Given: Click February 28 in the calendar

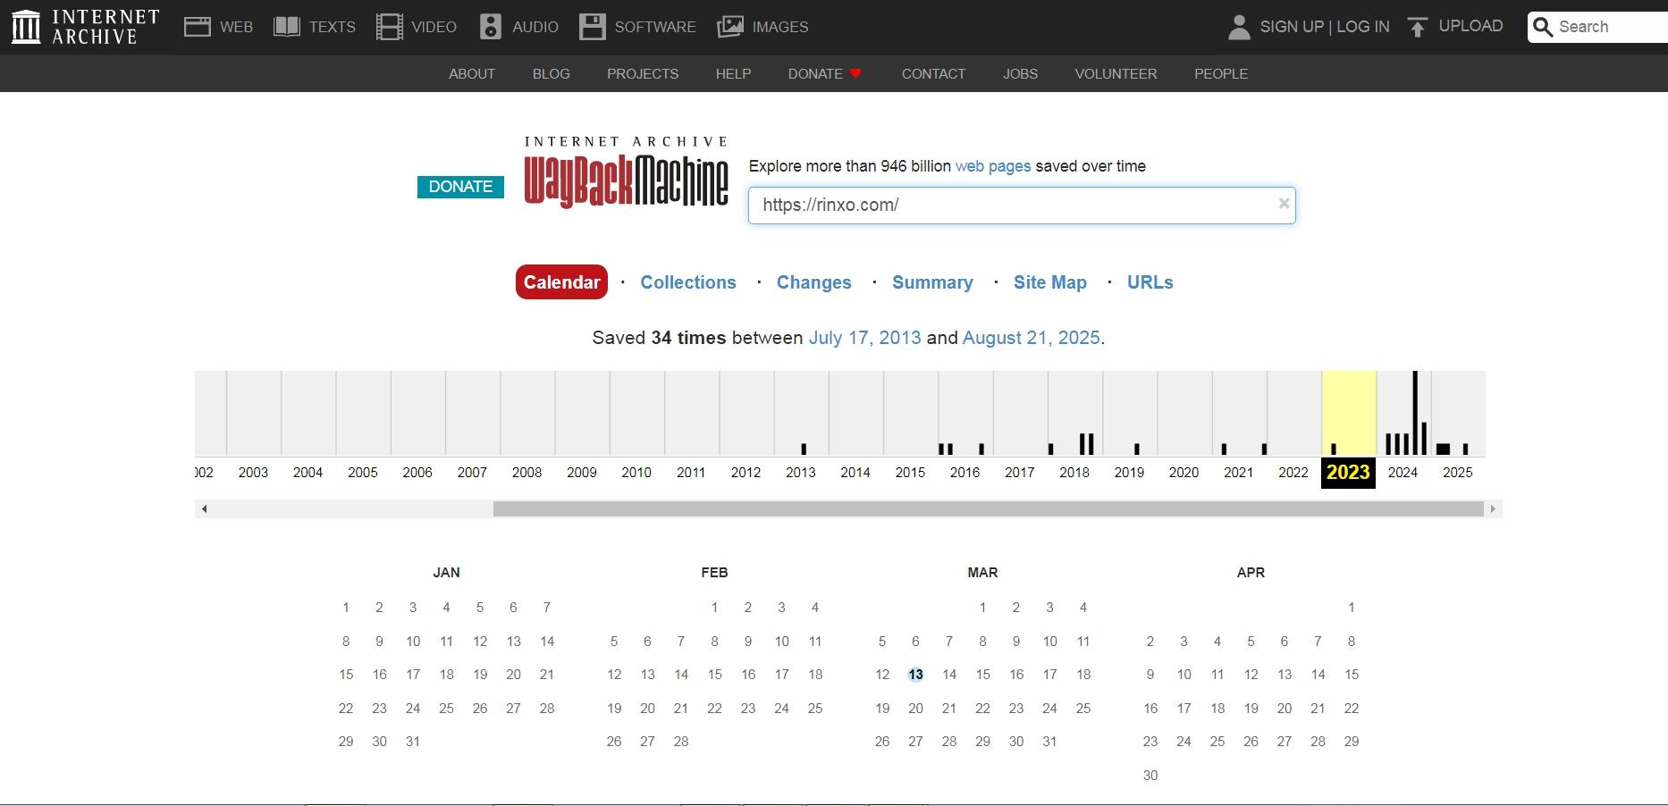Looking at the screenshot, I should [681, 742].
